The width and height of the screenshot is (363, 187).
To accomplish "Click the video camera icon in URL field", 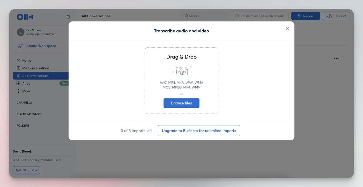I will 237,16.
